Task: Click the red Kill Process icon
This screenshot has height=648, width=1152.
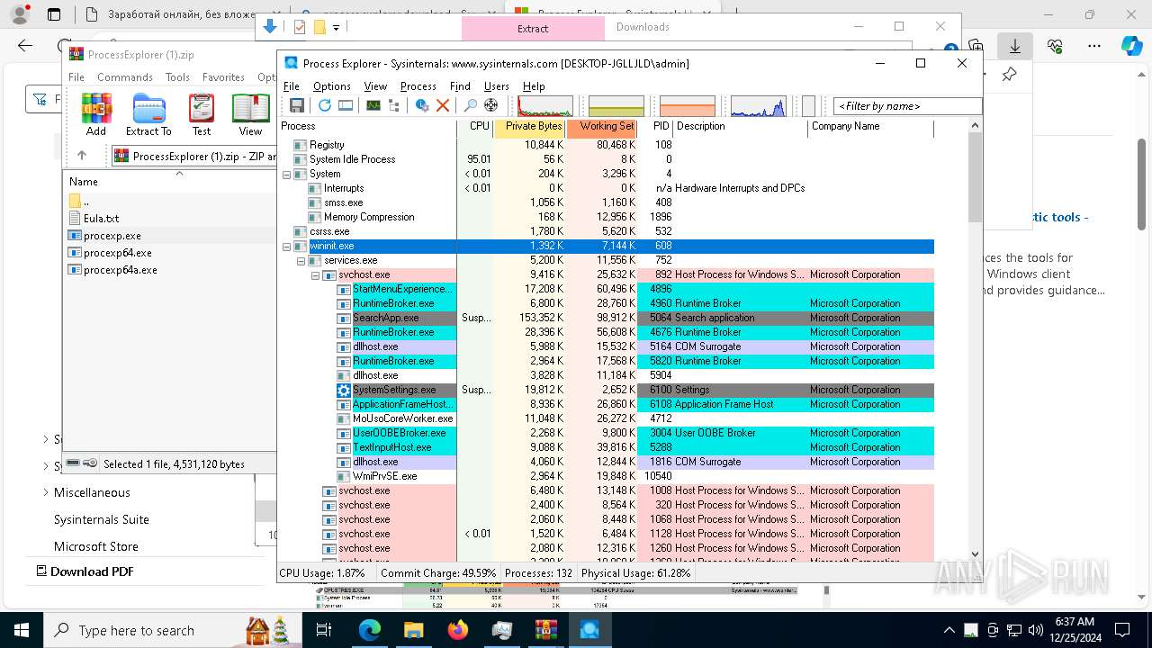Action: [x=443, y=105]
